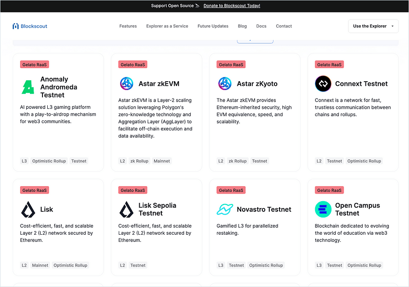Click Mainnet tag on Lisk card
409x287 pixels.
(40, 265)
